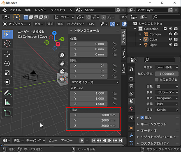The image size is (181, 152).
Task: Lock the rotation Z value
Action: pos(114,76)
